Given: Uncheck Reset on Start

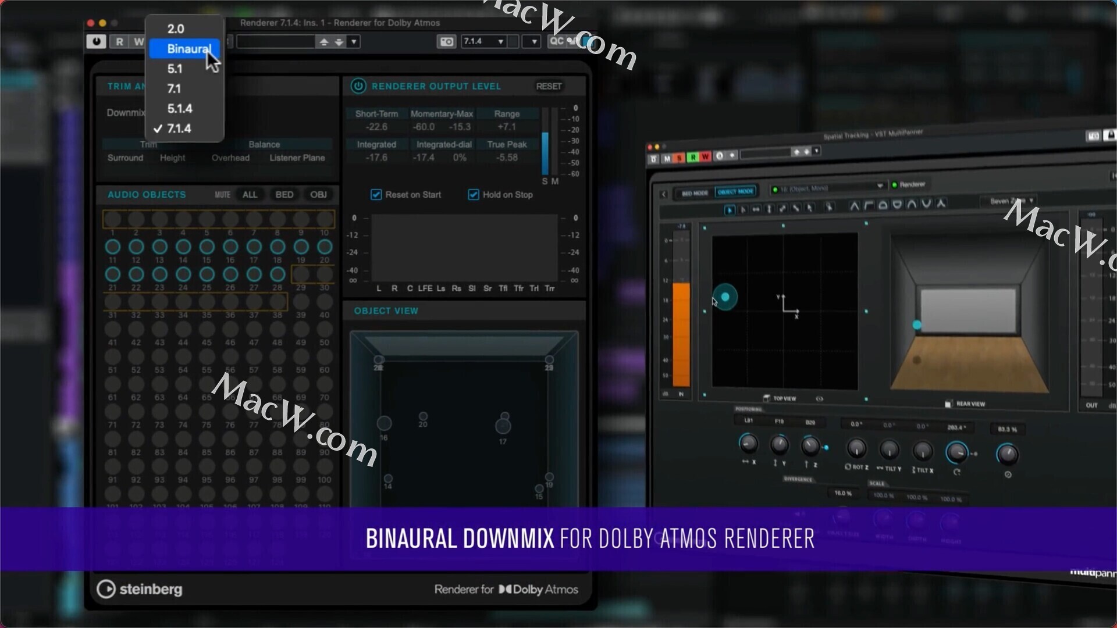Looking at the screenshot, I should pyautogui.click(x=376, y=194).
